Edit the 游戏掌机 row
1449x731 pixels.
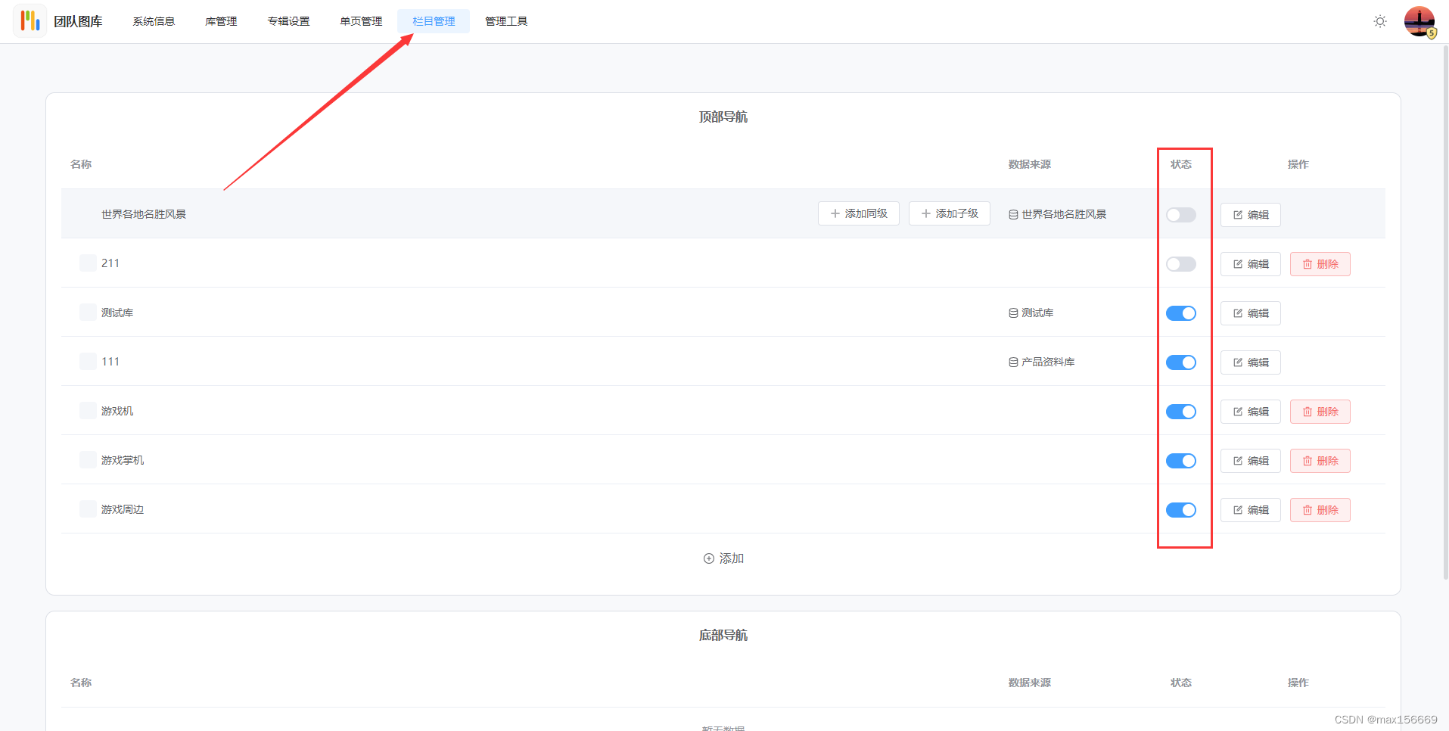pos(1250,461)
